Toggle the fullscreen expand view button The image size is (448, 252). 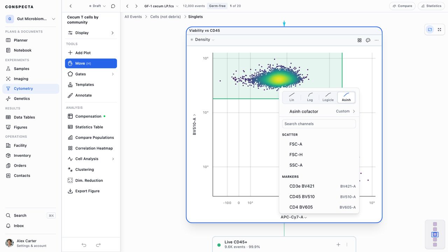[440, 30]
